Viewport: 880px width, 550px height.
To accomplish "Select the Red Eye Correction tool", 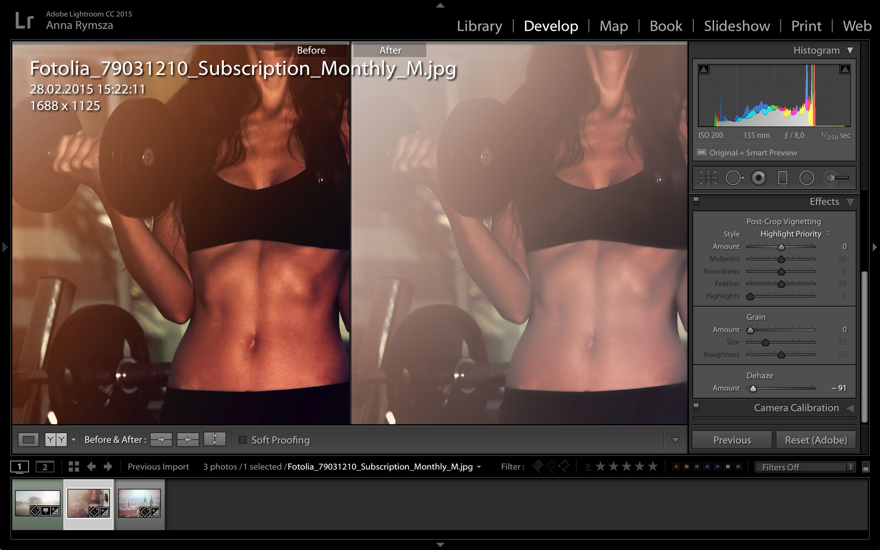I will [759, 178].
